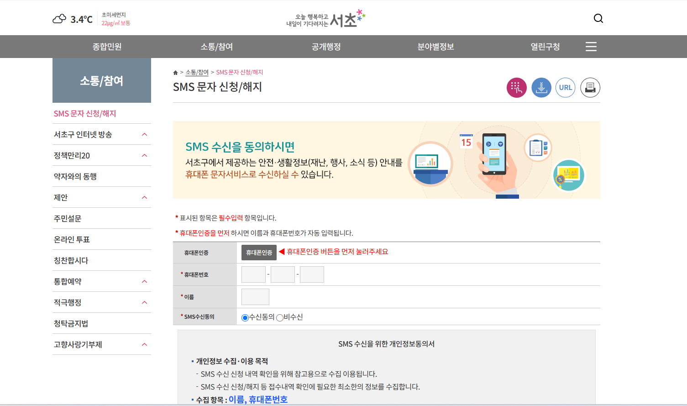Click the 3.4°C temperature text

click(81, 19)
